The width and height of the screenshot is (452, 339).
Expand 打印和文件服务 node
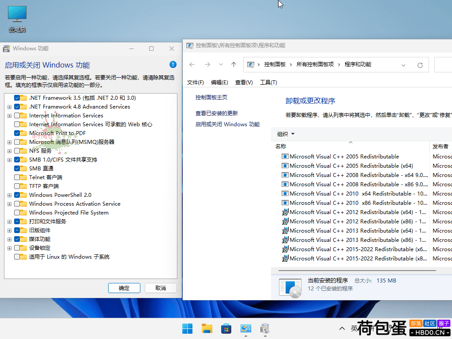10,222
